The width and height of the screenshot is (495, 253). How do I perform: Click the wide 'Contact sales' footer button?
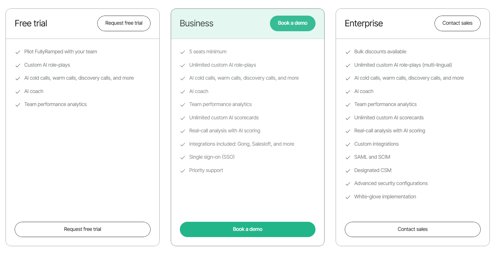(412, 229)
